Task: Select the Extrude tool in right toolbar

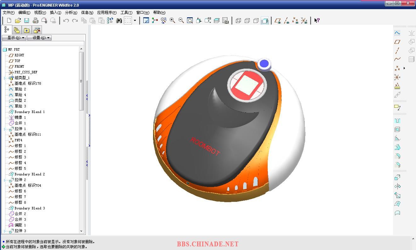Action: (397, 178)
